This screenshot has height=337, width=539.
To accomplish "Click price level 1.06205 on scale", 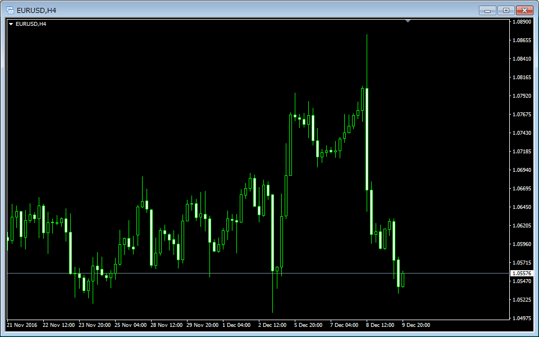I will [x=522, y=226].
